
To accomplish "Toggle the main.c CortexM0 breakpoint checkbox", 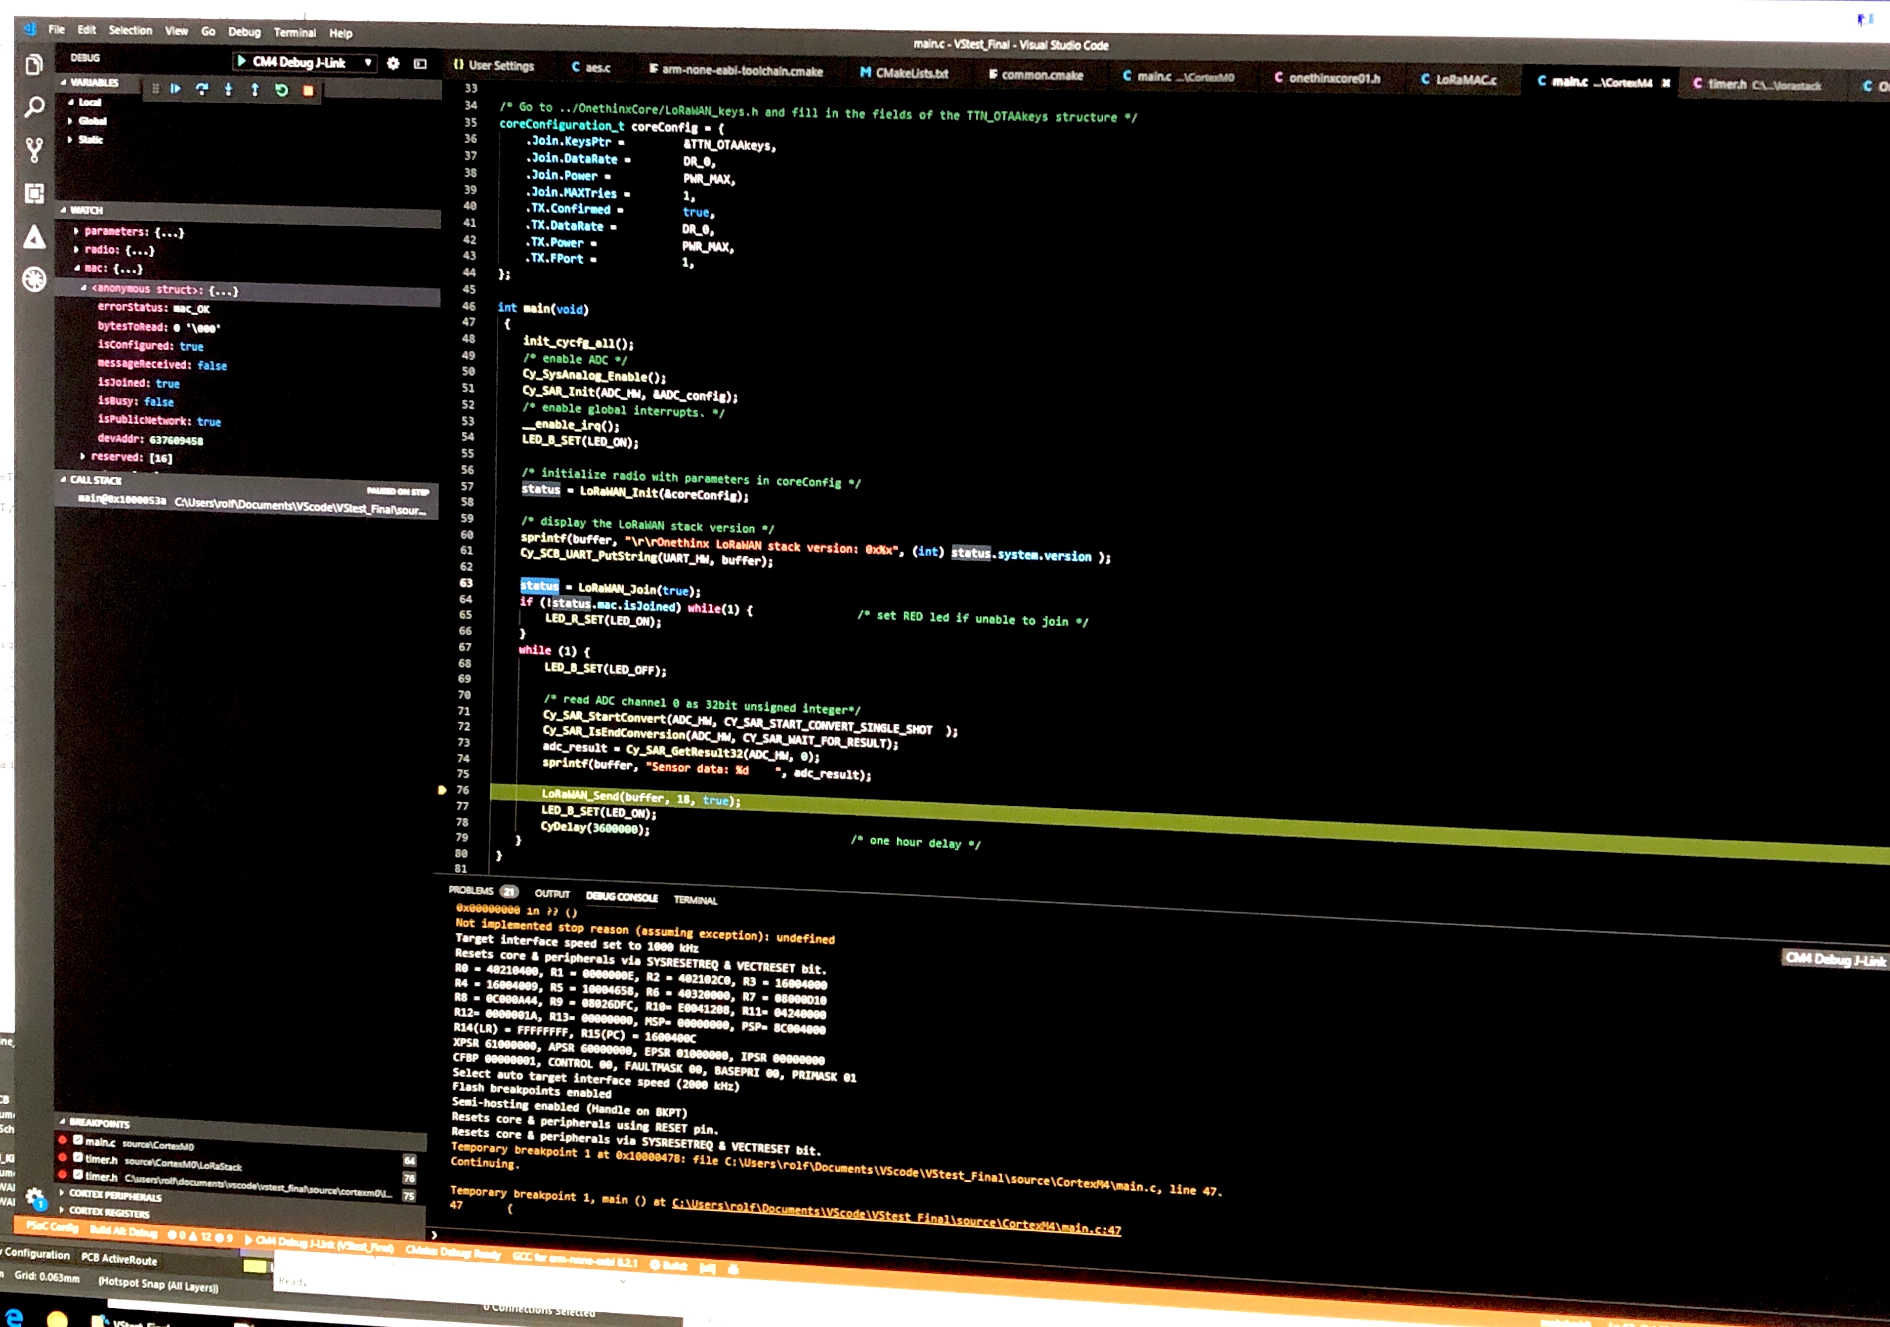I will [78, 1140].
